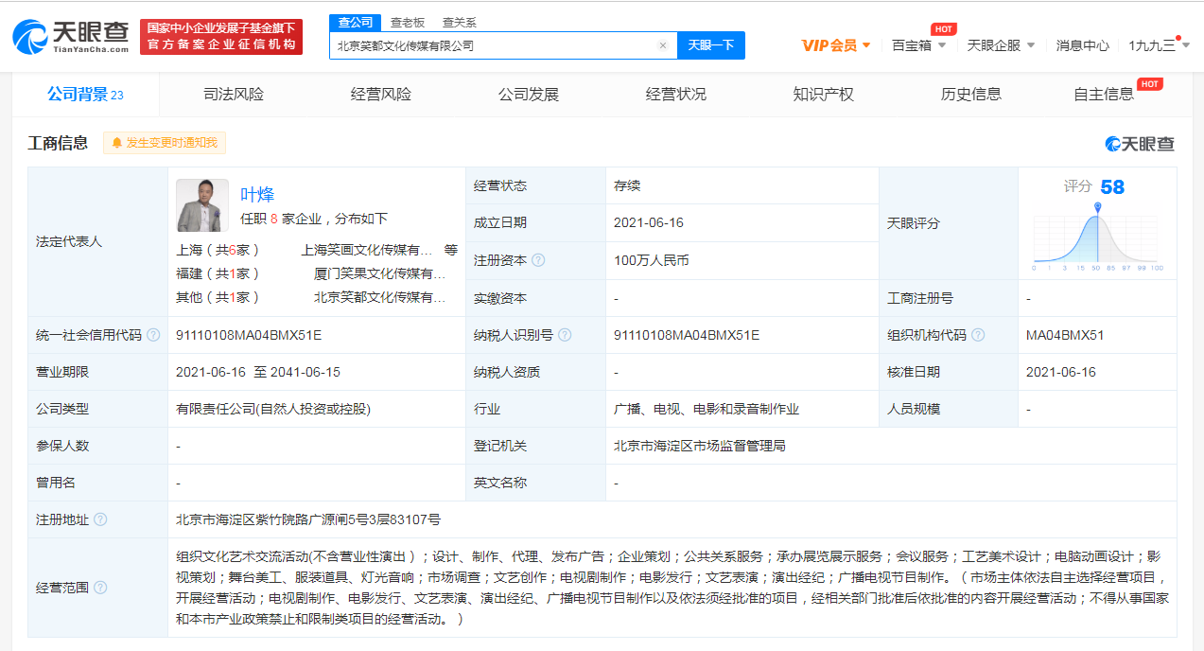The height and width of the screenshot is (651, 1204).
Task: Click 北京市海淀区市场监督管理局 registration authority
Action: pyautogui.click(x=700, y=446)
